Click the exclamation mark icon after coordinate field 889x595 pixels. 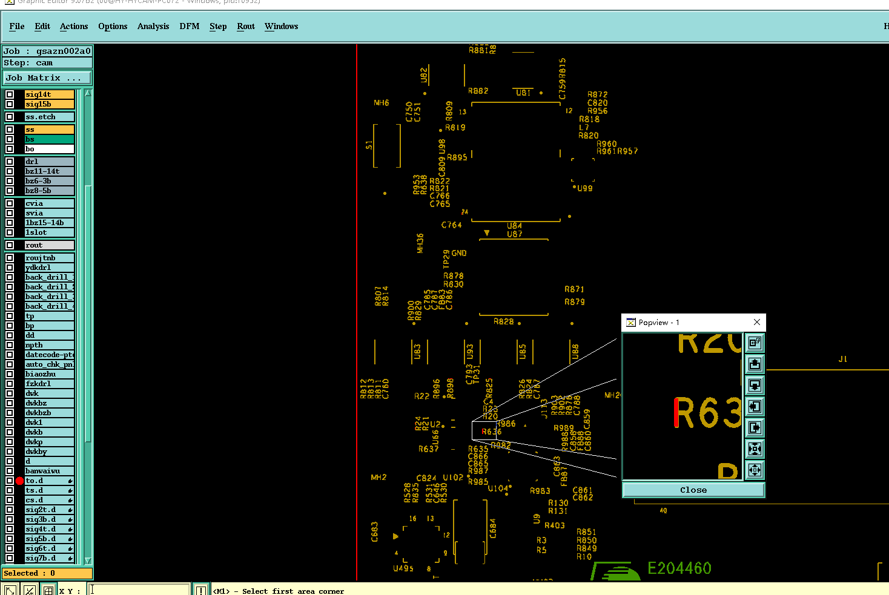point(201,590)
